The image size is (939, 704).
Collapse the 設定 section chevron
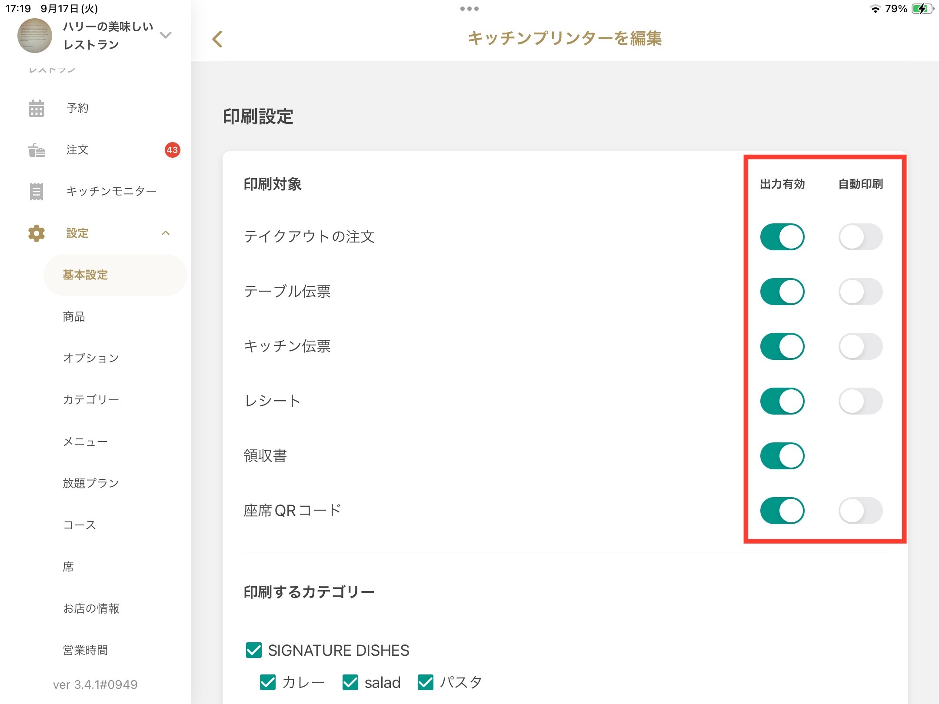pos(166,233)
